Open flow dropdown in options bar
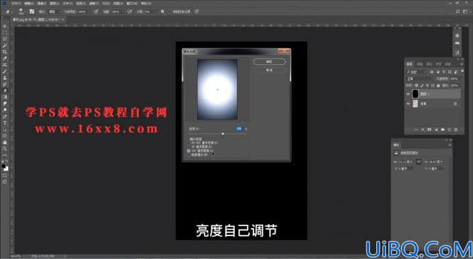 (x=123, y=11)
